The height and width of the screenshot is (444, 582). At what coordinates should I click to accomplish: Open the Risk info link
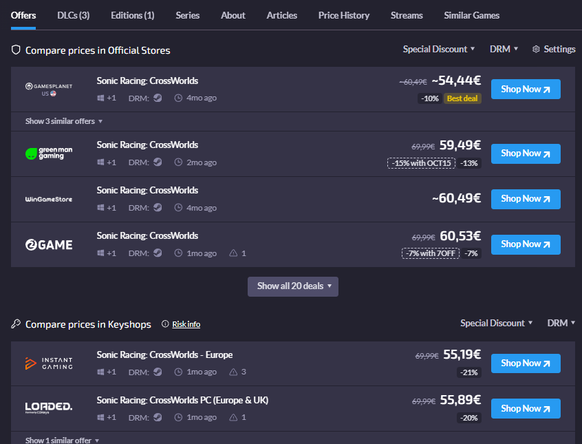coord(186,324)
